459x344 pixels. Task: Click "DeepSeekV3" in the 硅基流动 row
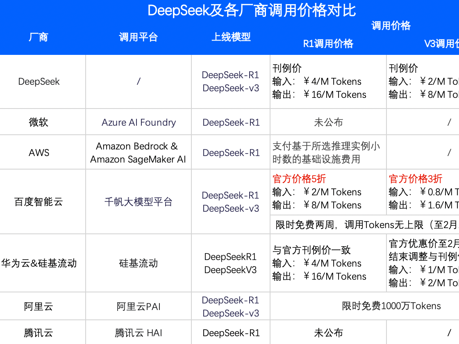[x=230, y=270]
